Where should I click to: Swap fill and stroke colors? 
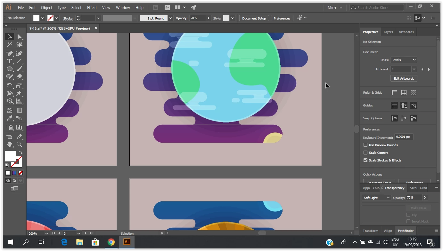[x=21, y=153]
